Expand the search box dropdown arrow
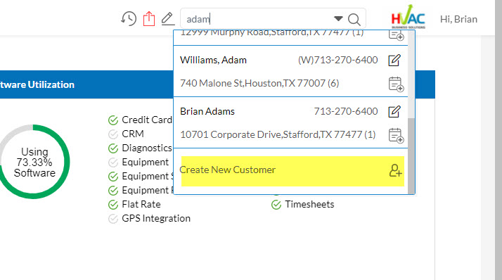Viewport: 502px width, 280px height. tap(338, 18)
